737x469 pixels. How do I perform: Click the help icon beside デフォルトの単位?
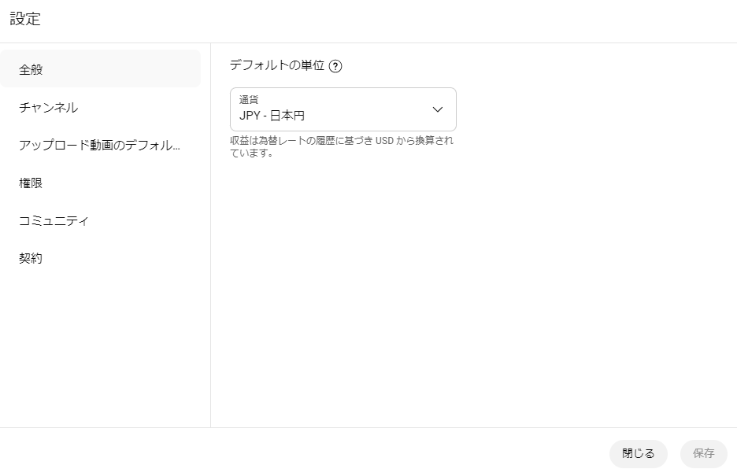(335, 66)
